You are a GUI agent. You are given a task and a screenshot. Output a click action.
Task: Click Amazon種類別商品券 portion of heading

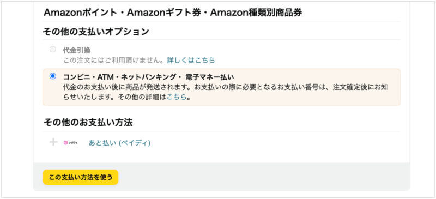(256, 13)
